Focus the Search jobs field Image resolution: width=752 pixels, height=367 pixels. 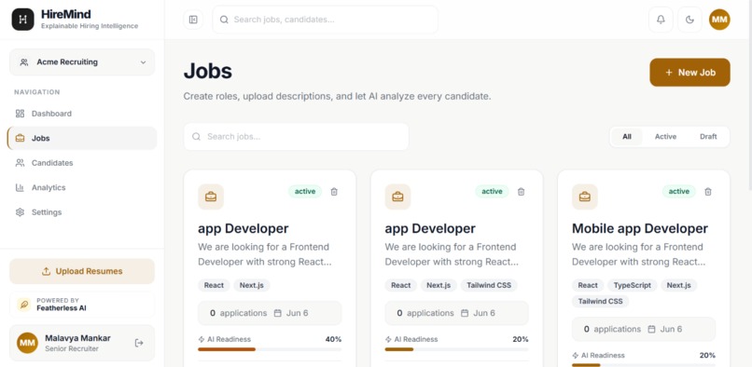click(x=297, y=137)
